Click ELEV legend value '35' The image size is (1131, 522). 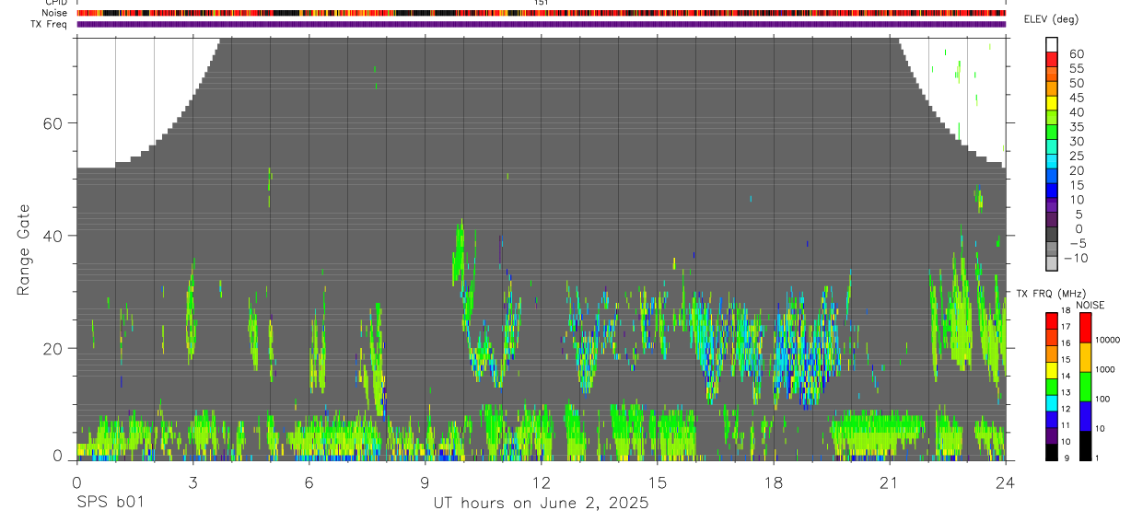click(x=1076, y=127)
